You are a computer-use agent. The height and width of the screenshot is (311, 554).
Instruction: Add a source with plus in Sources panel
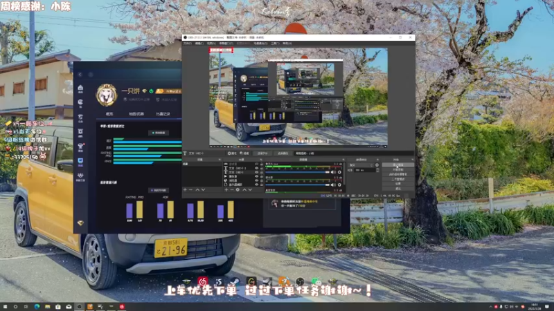pos(226,189)
